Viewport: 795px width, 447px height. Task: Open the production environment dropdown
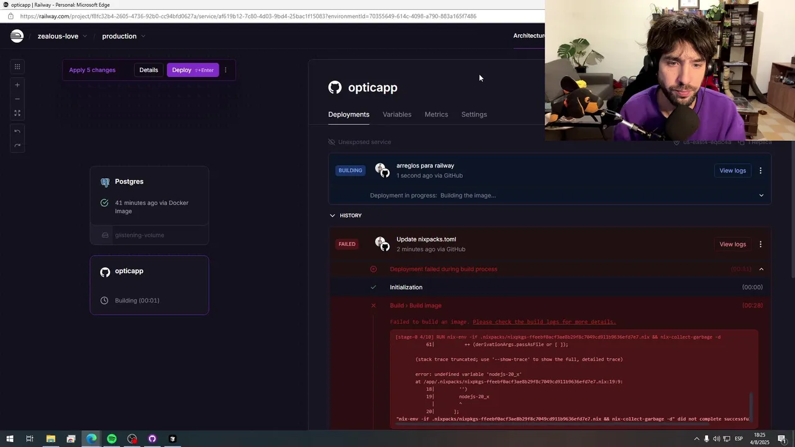click(x=124, y=36)
